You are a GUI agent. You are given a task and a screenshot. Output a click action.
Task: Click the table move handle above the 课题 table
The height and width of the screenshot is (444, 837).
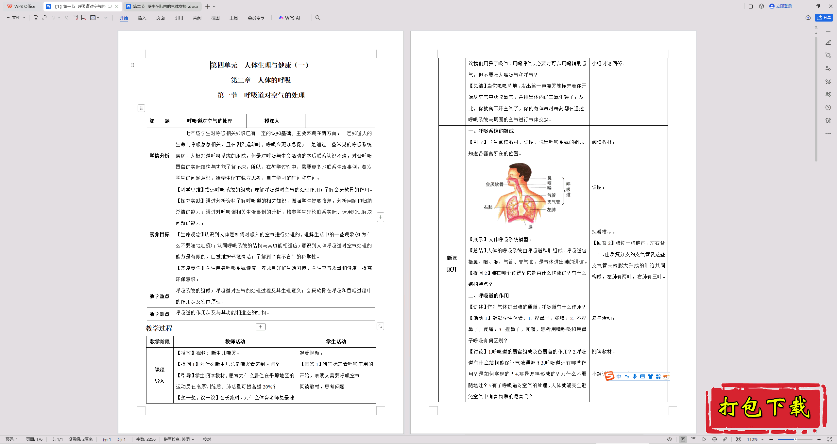coord(141,108)
